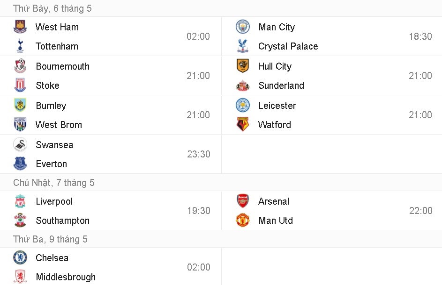Select the Man City club badge
This screenshot has height=285, width=442.
242,27
